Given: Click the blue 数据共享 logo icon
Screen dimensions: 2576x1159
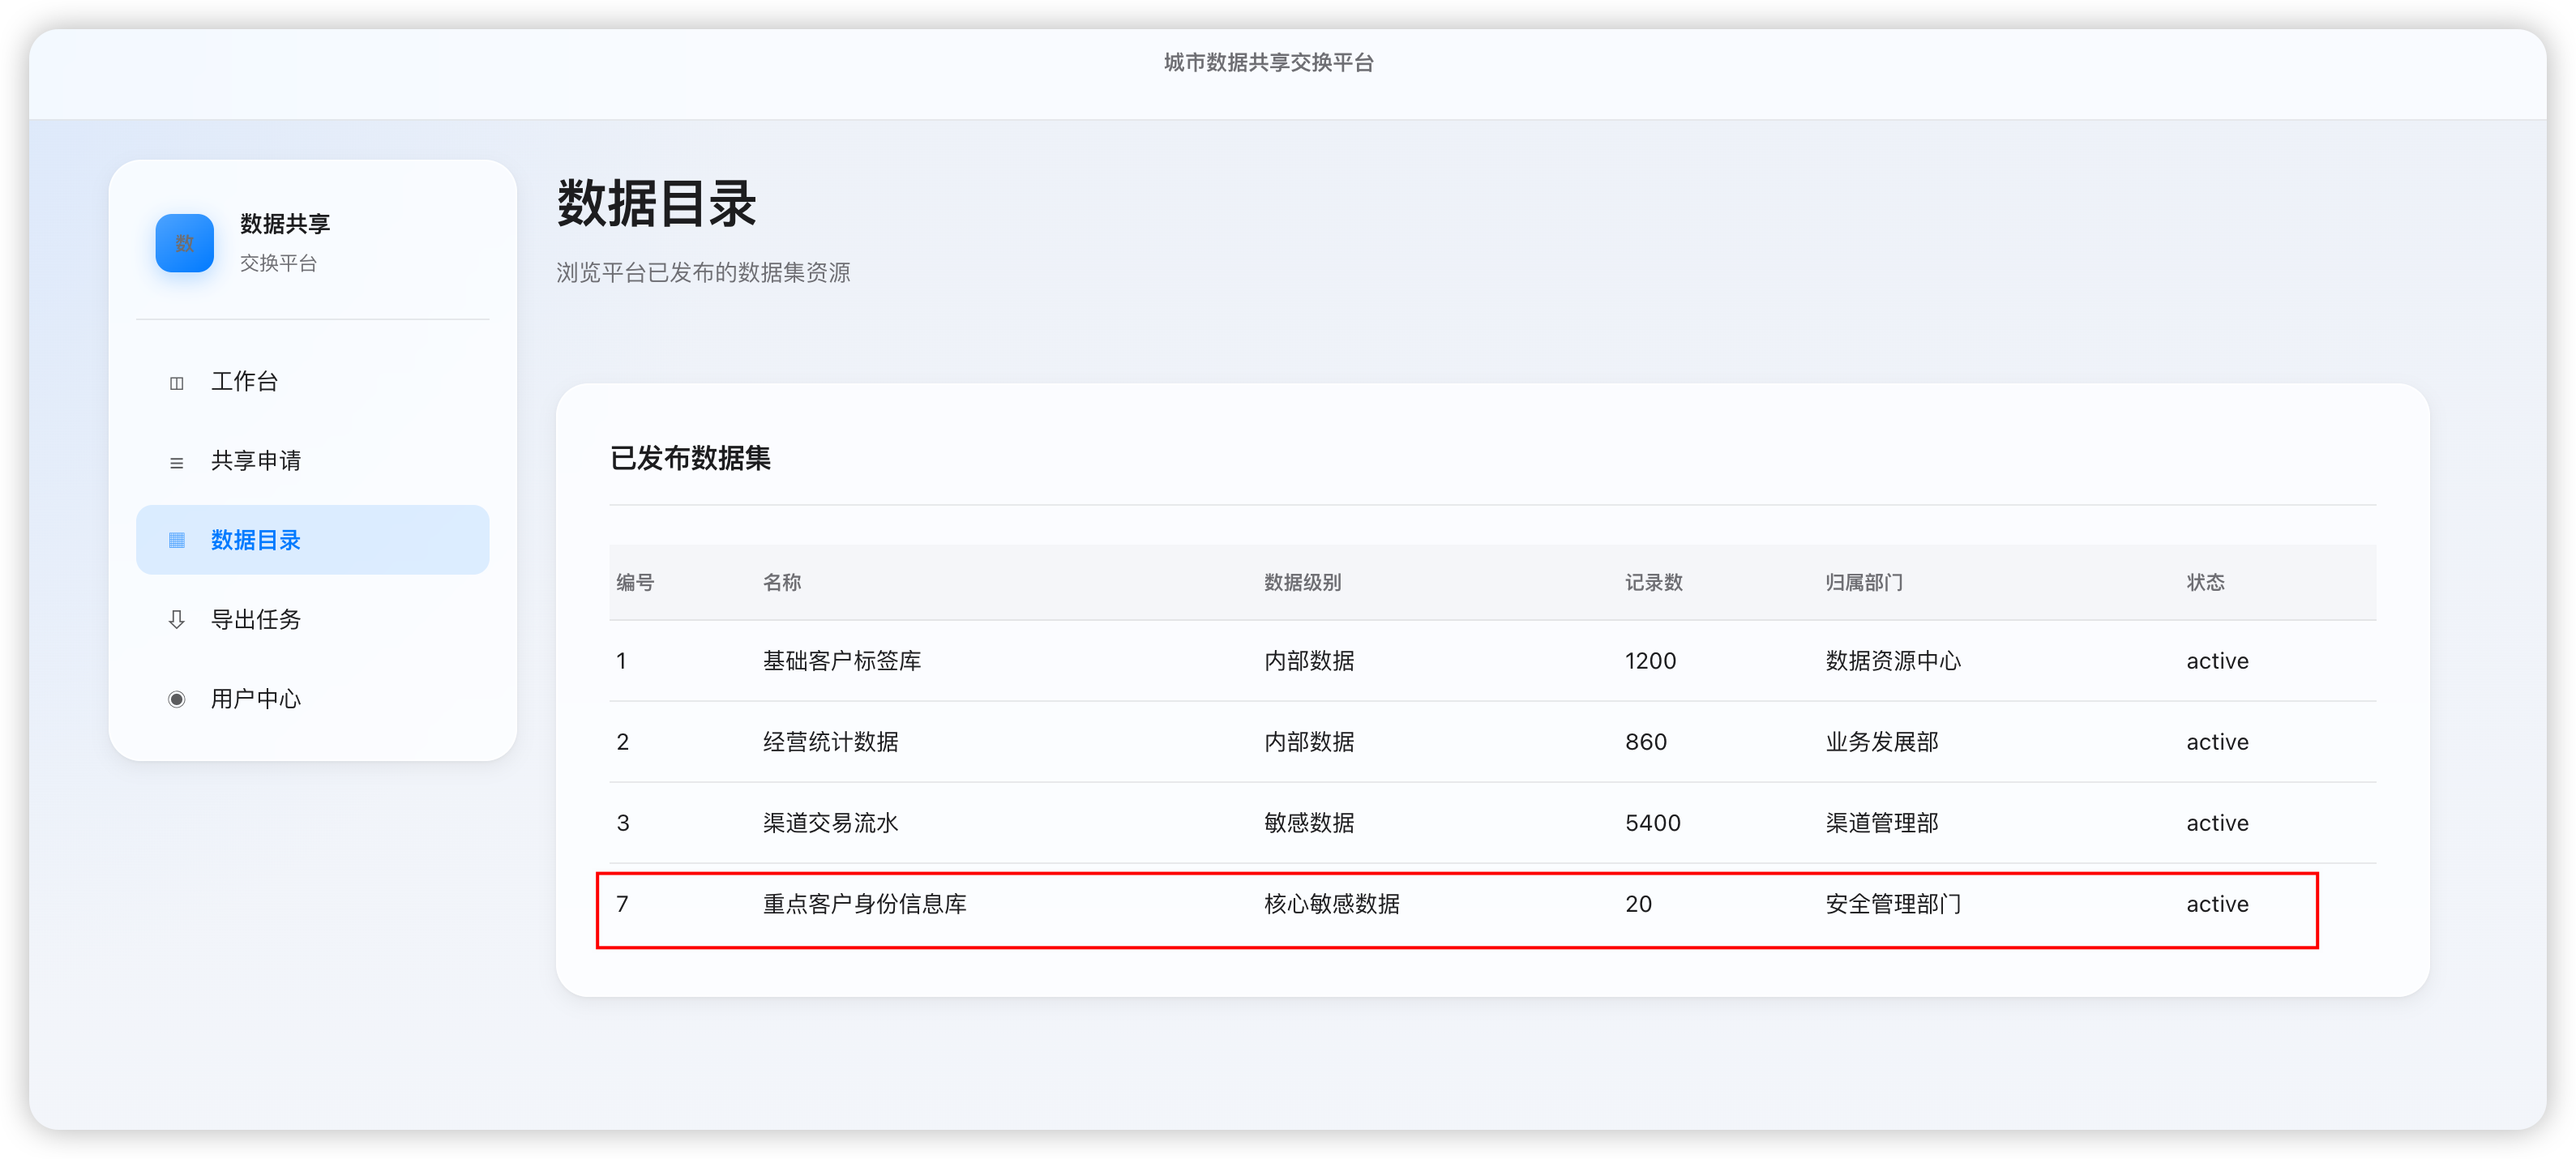Looking at the screenshot, I should (184, 243).
